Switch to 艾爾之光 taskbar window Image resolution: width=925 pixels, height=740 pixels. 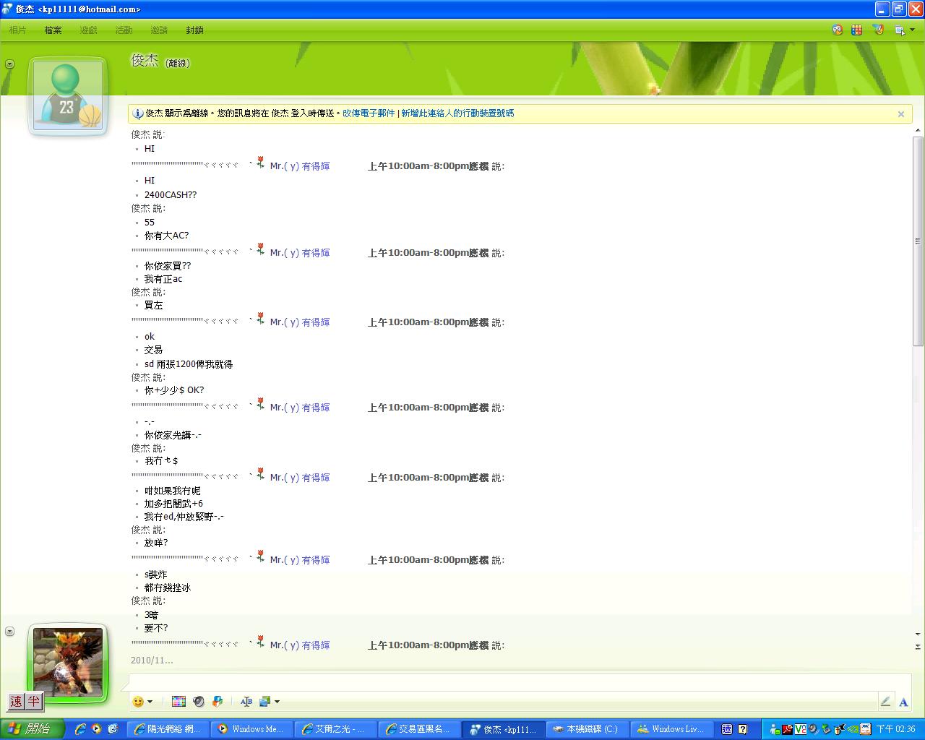(336, 729)
